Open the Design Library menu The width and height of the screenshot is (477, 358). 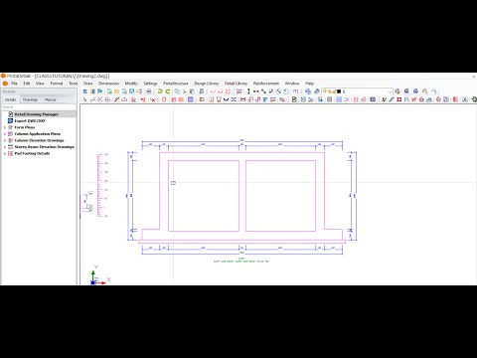(207, 84)
